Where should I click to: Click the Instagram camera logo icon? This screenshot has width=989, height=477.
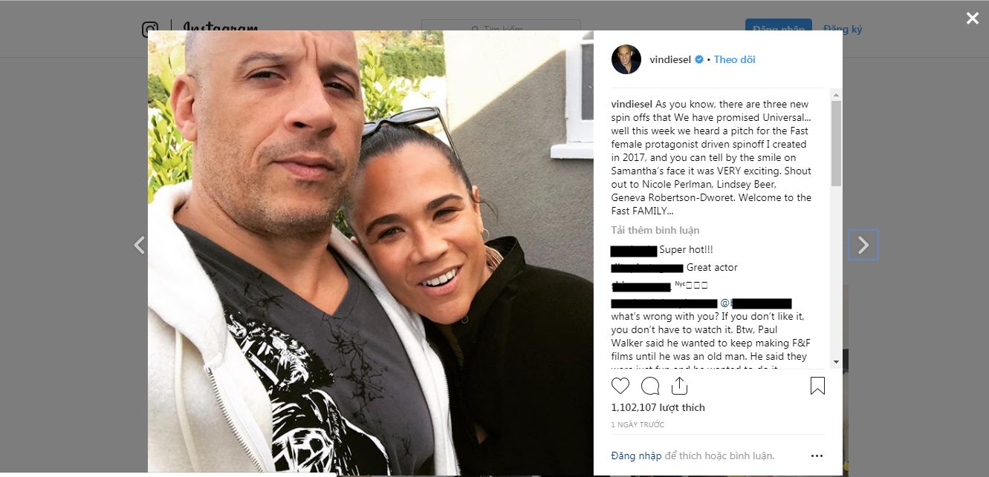coord(150,30)
